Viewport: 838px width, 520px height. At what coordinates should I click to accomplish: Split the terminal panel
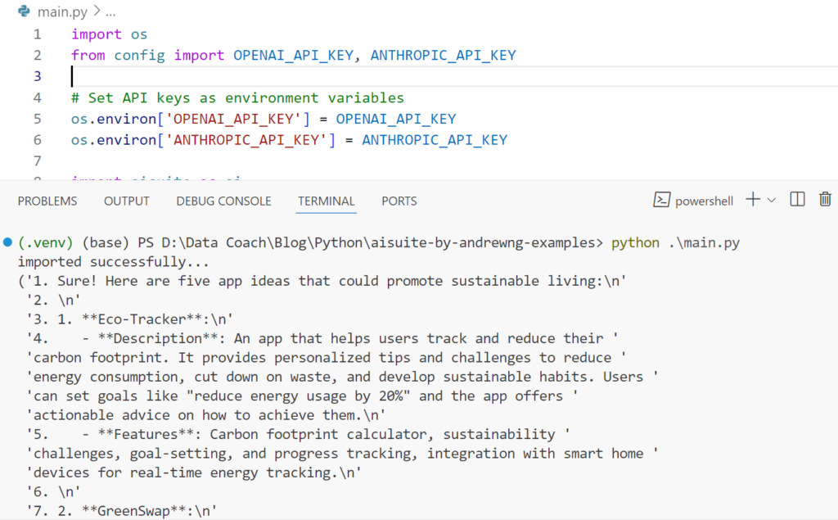click(797, 200)
